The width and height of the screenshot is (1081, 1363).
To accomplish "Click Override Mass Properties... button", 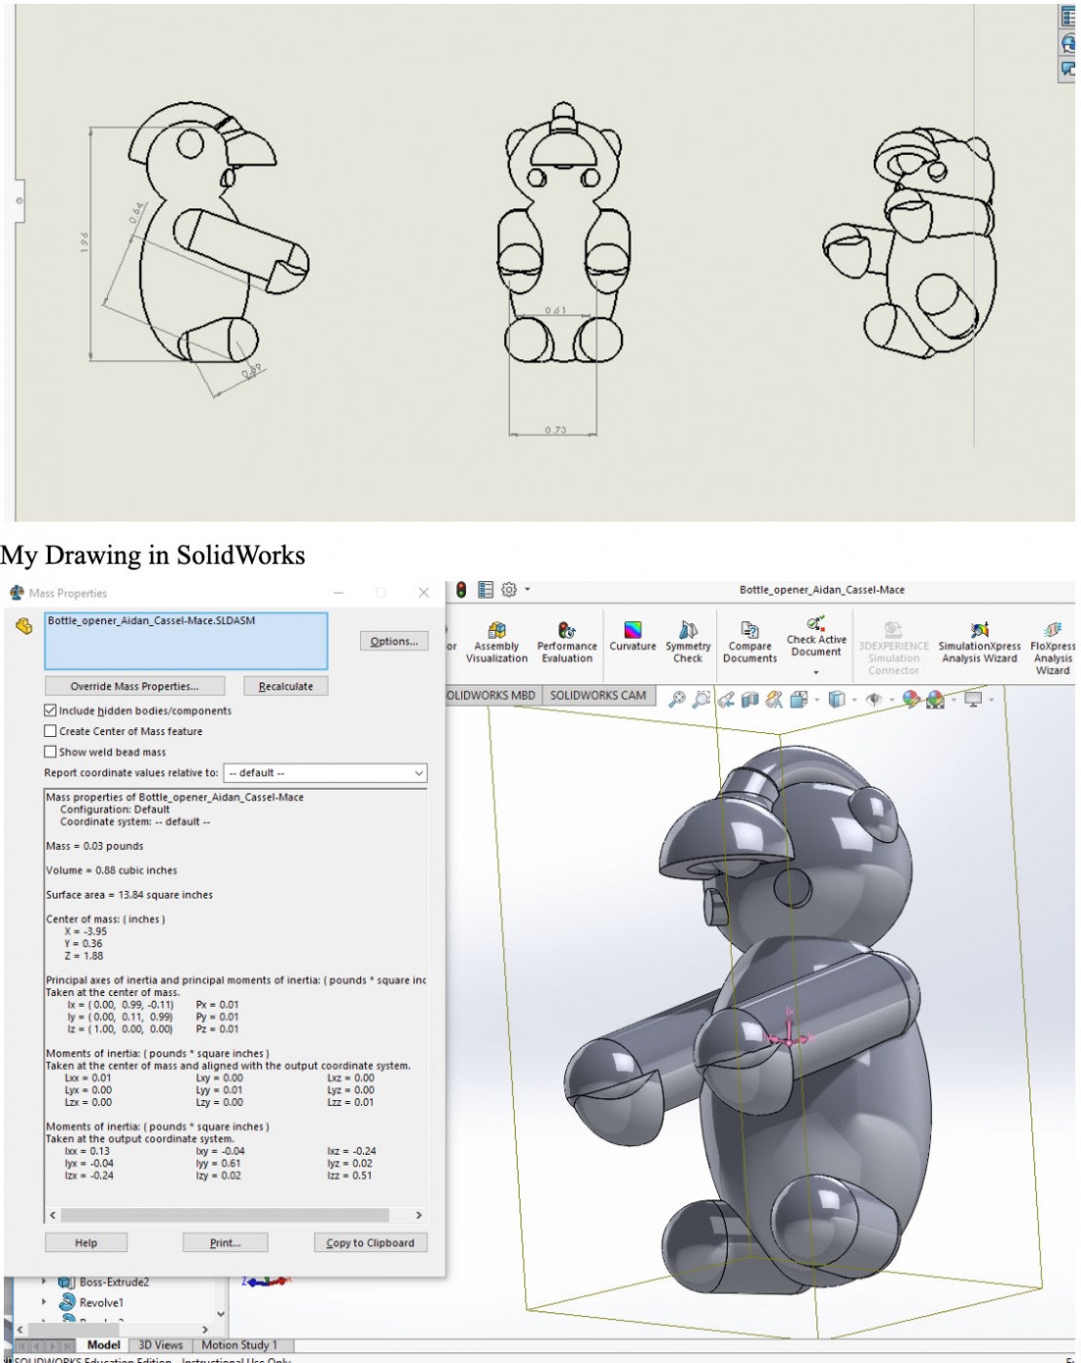I will (134, 686).
